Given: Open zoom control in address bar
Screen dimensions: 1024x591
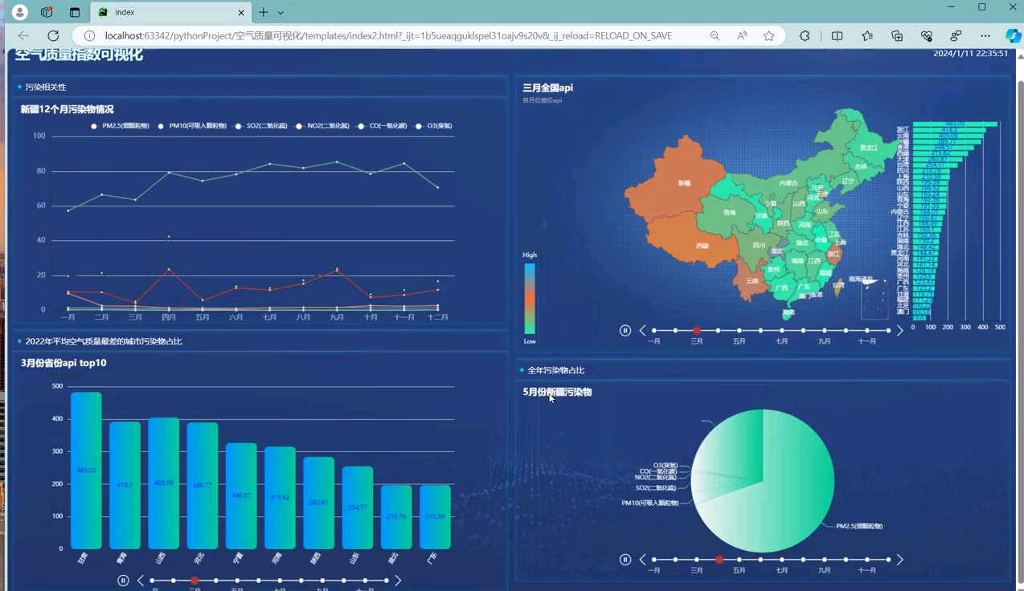Looking at the screenshot, I should (715, 35).
